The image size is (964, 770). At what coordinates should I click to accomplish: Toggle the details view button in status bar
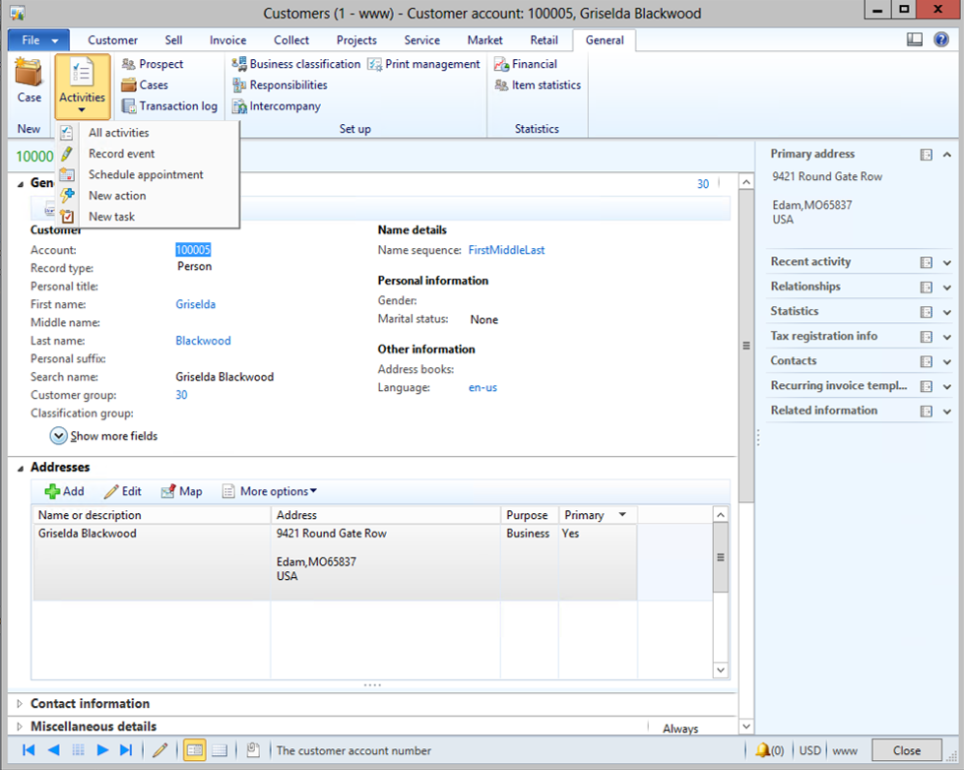coord(195,750)
